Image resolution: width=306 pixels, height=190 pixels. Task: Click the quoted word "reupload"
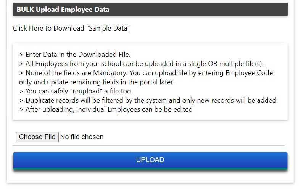[x=86, y=91]
